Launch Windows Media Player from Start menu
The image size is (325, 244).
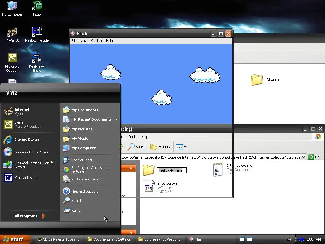(x=26, y=152)
